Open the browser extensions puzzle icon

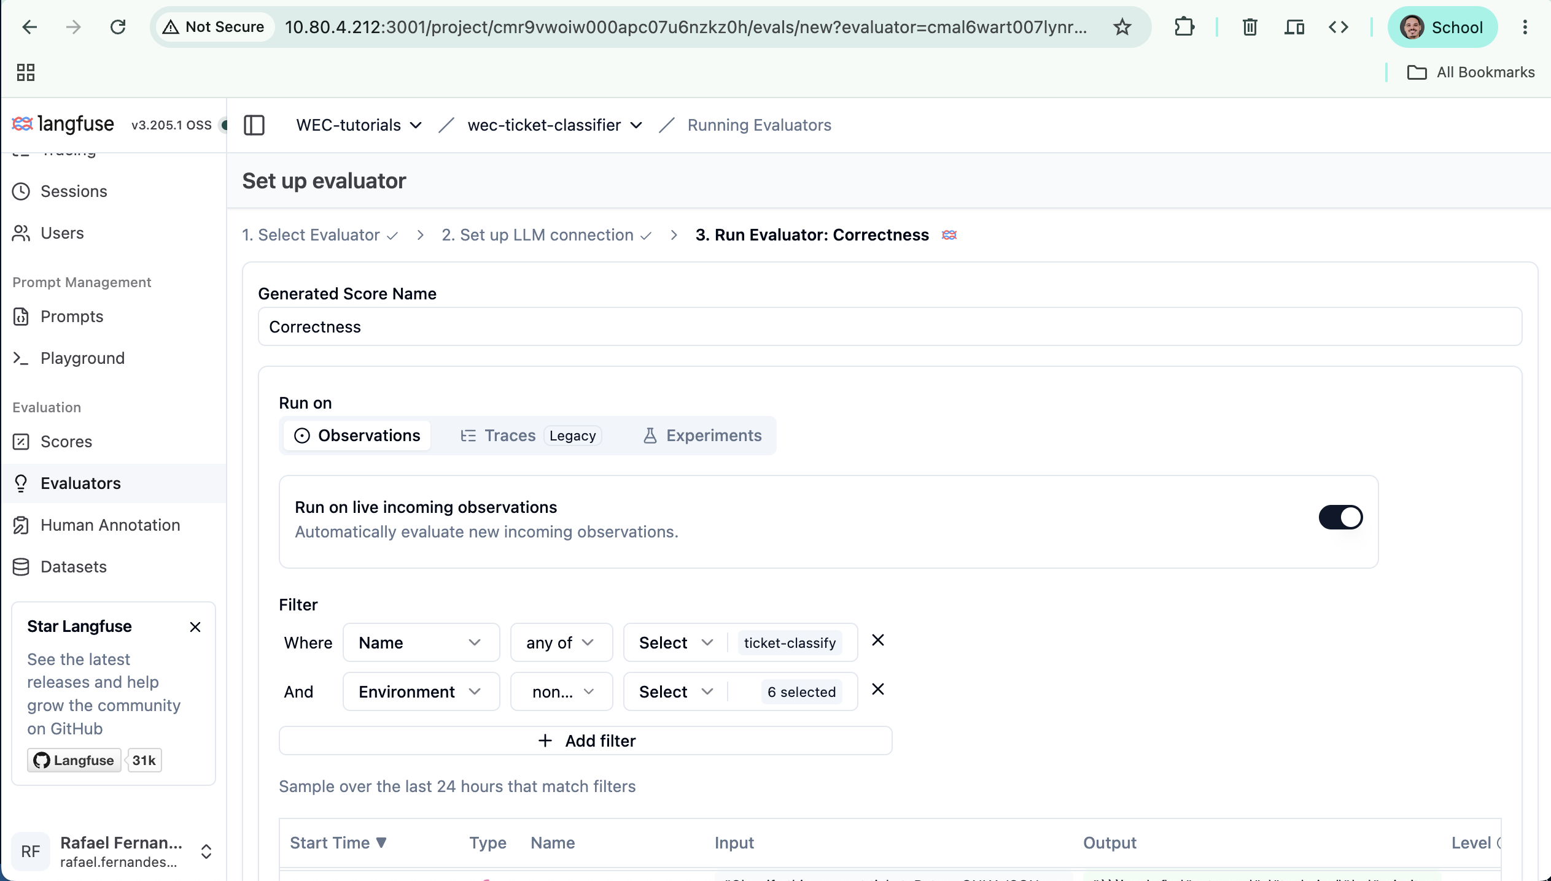pyautogui.click(x=1184, y=27)
